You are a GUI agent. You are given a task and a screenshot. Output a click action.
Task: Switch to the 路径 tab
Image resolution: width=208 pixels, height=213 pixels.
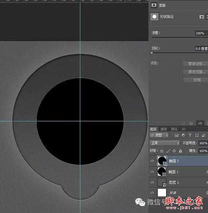point(174,129)
